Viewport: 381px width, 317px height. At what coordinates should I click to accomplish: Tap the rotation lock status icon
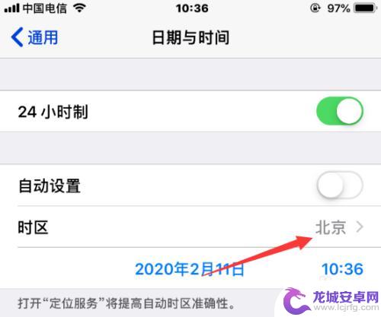(315, 8)
